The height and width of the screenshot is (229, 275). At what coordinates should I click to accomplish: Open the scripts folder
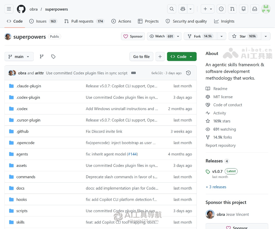pos(22,211)
